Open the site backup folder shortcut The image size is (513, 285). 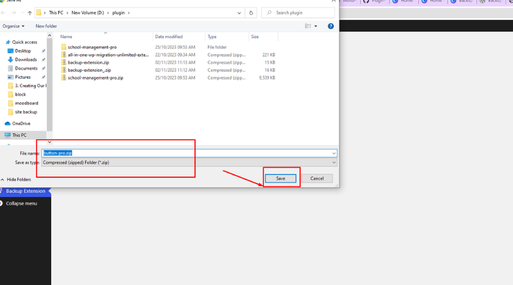pos(26,112)
